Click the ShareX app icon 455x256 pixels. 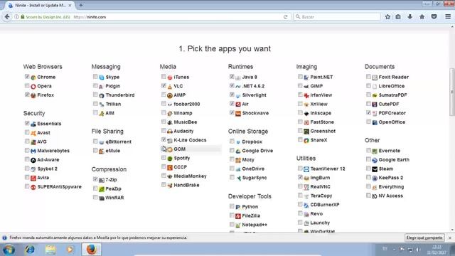[306, 140]
